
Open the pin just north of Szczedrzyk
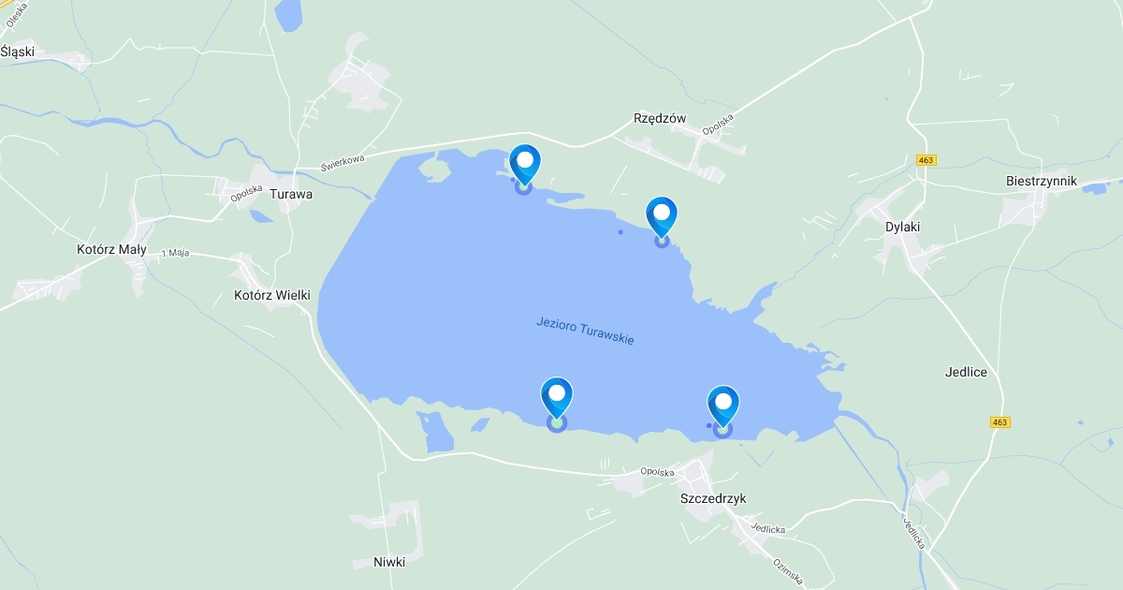pos(723,410)
